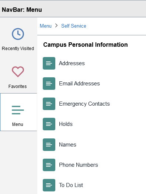This screenshot has width=146, height=194.
Task: Click the Names page icon
Action: (x=49, y=145)
